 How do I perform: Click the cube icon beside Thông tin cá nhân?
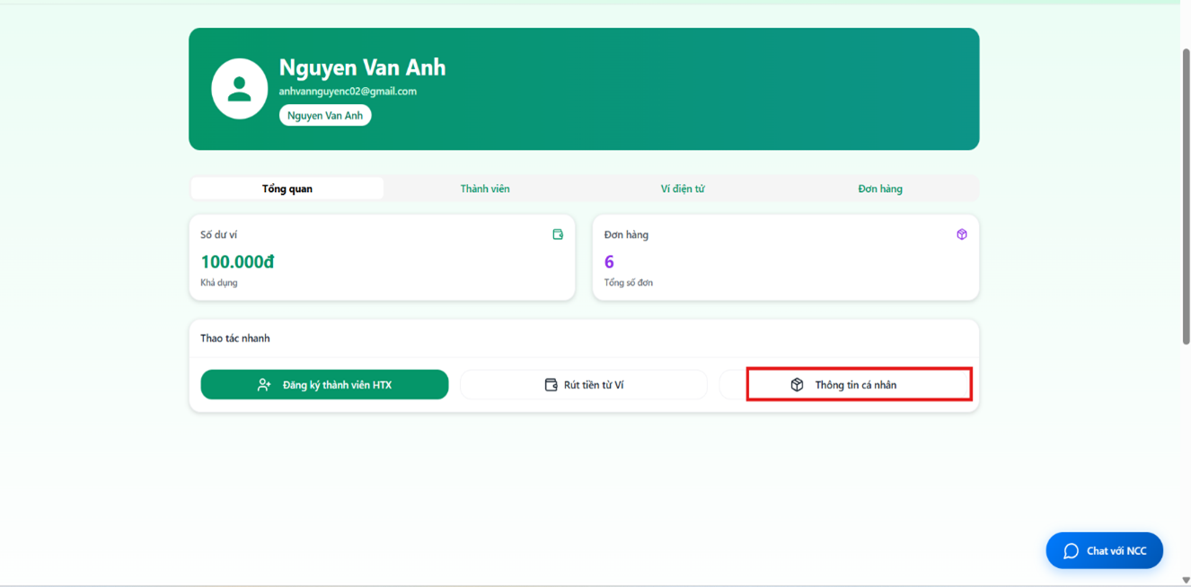pos(797,384)
